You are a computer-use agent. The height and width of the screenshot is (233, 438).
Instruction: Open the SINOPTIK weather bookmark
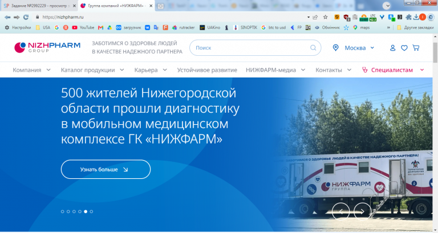click(245, 27)
